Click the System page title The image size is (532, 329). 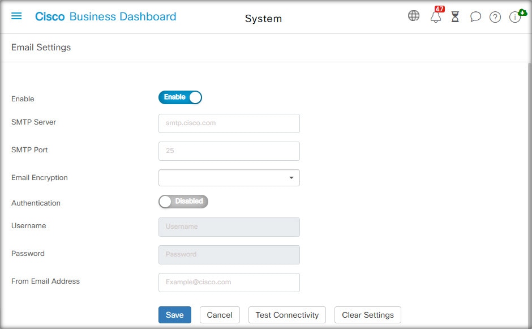[263, 18]
